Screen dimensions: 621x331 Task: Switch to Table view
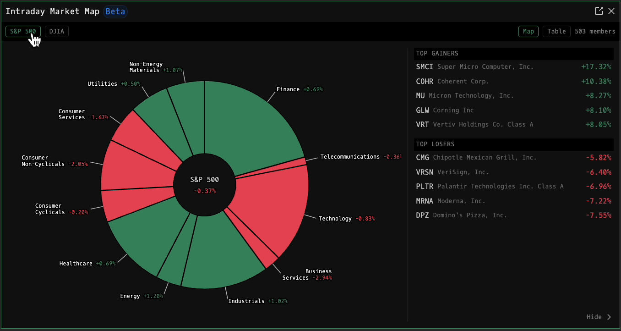pyautogui.click(x=556, y=31)
